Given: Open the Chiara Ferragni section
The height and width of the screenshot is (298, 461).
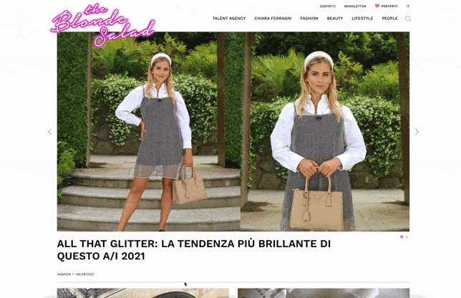Looking at the screenshot, I should point(273,18).
